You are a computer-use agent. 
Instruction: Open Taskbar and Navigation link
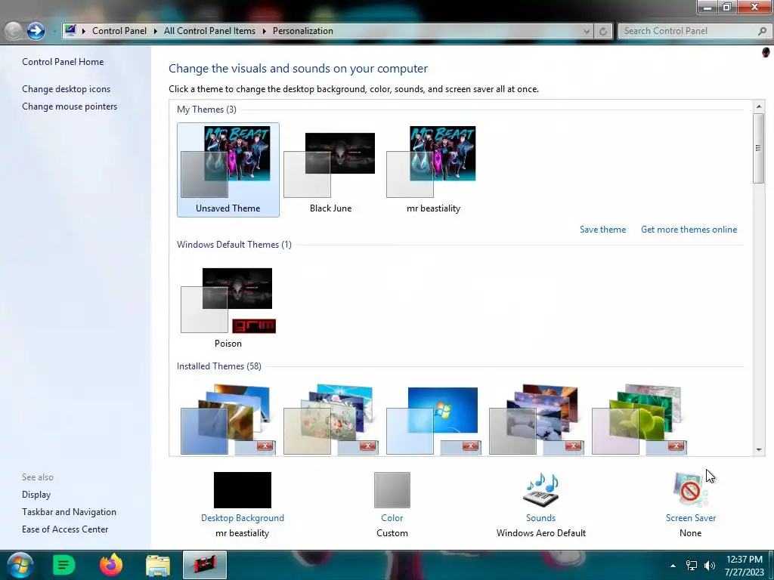[69, 512]
